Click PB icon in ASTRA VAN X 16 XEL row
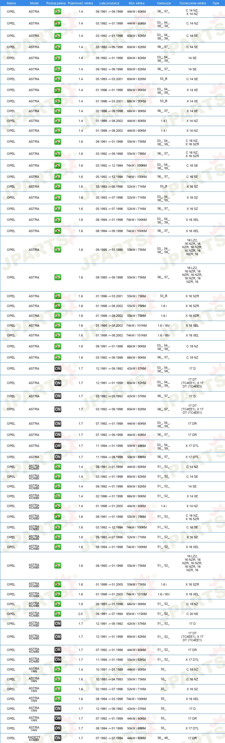225x743 pixels. 58,699
